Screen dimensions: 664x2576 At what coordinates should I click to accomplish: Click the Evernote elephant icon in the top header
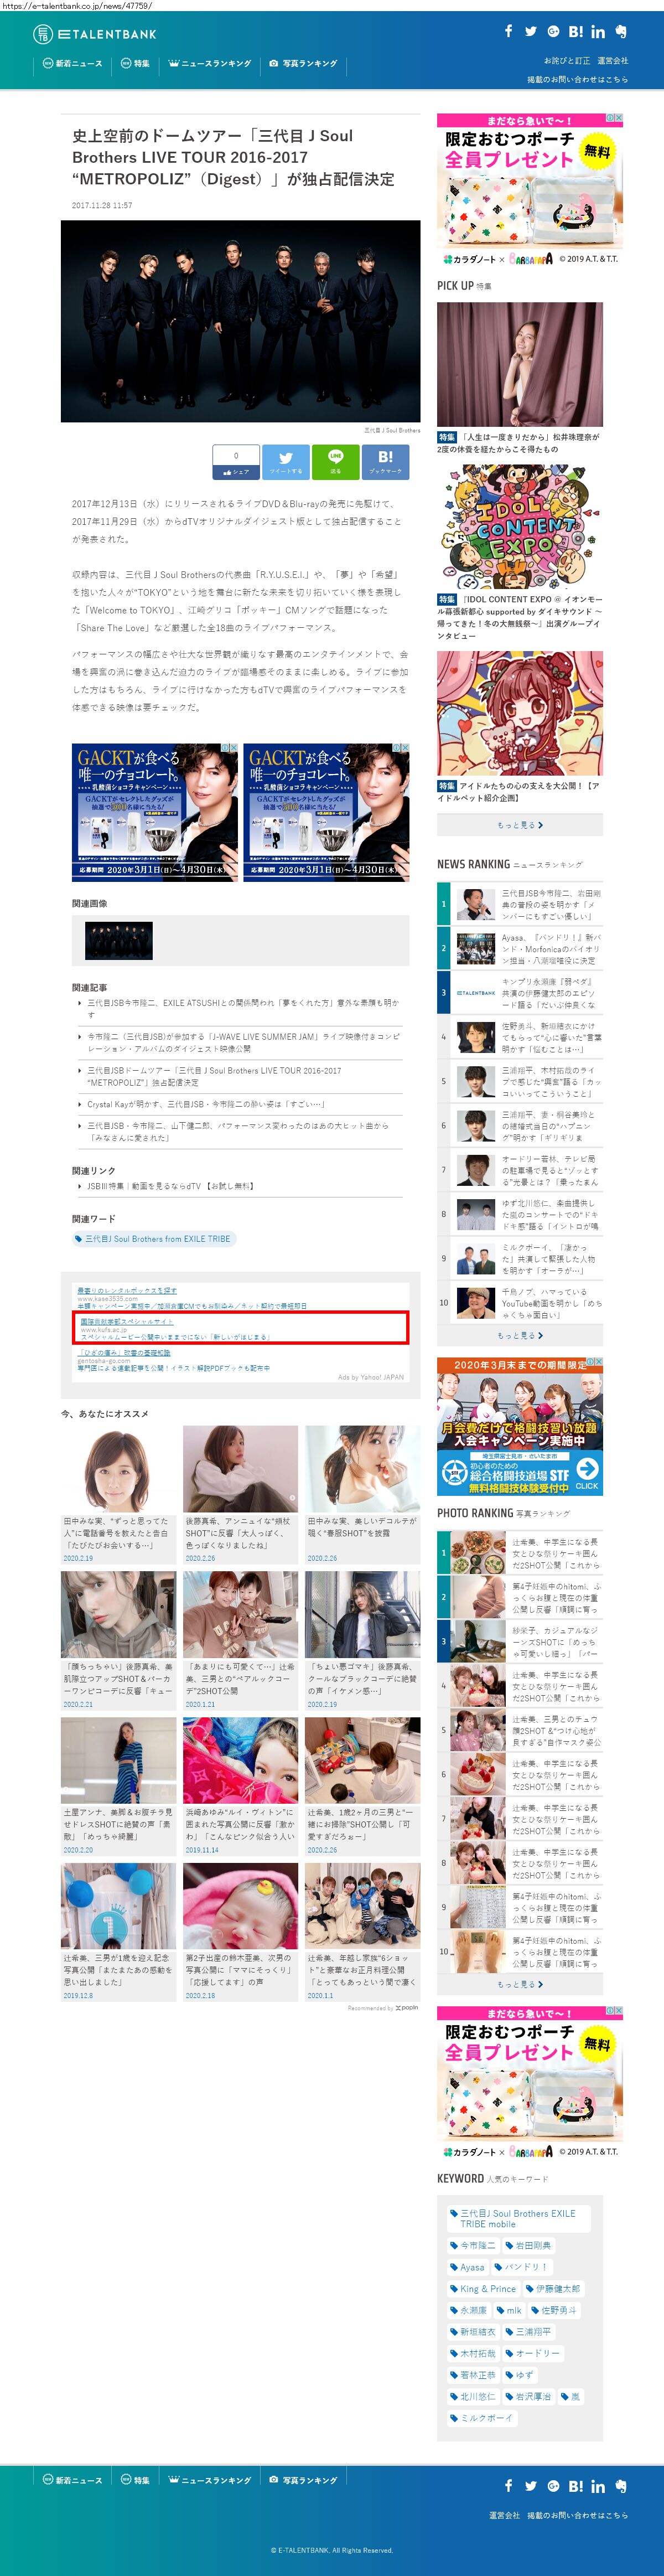tap(621, 31)
